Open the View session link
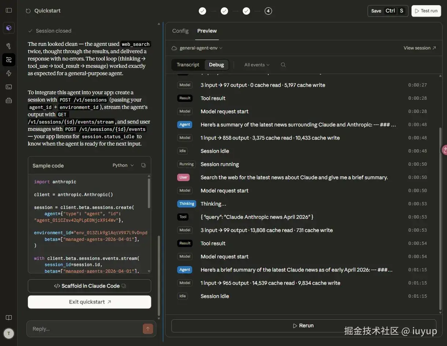 pos(420,48)
